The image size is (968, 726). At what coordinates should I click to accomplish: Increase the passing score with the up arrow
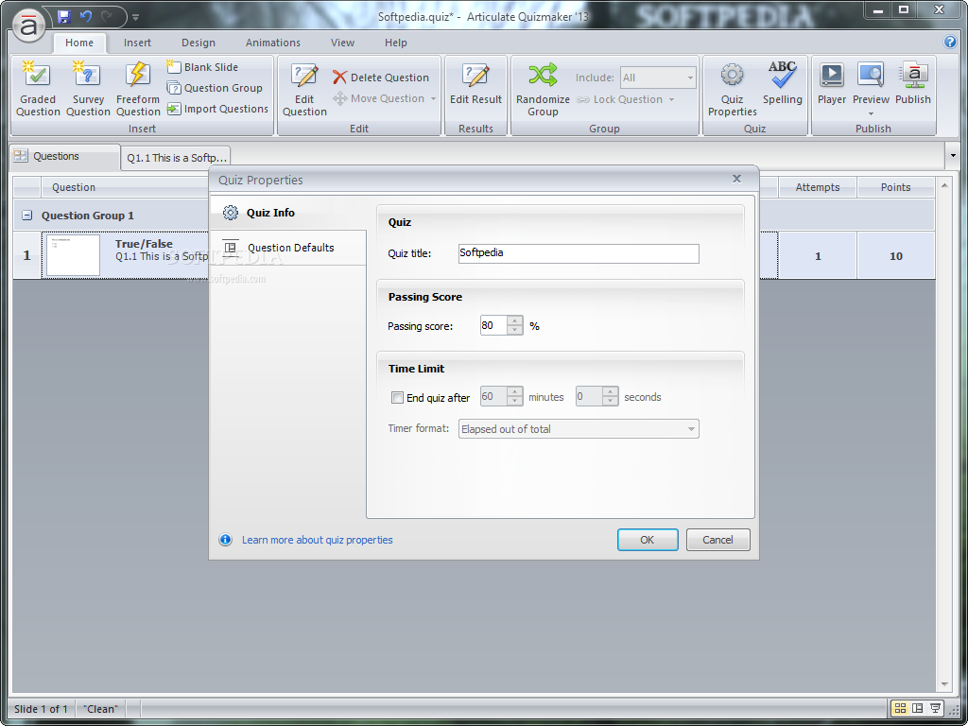[515, 320]
